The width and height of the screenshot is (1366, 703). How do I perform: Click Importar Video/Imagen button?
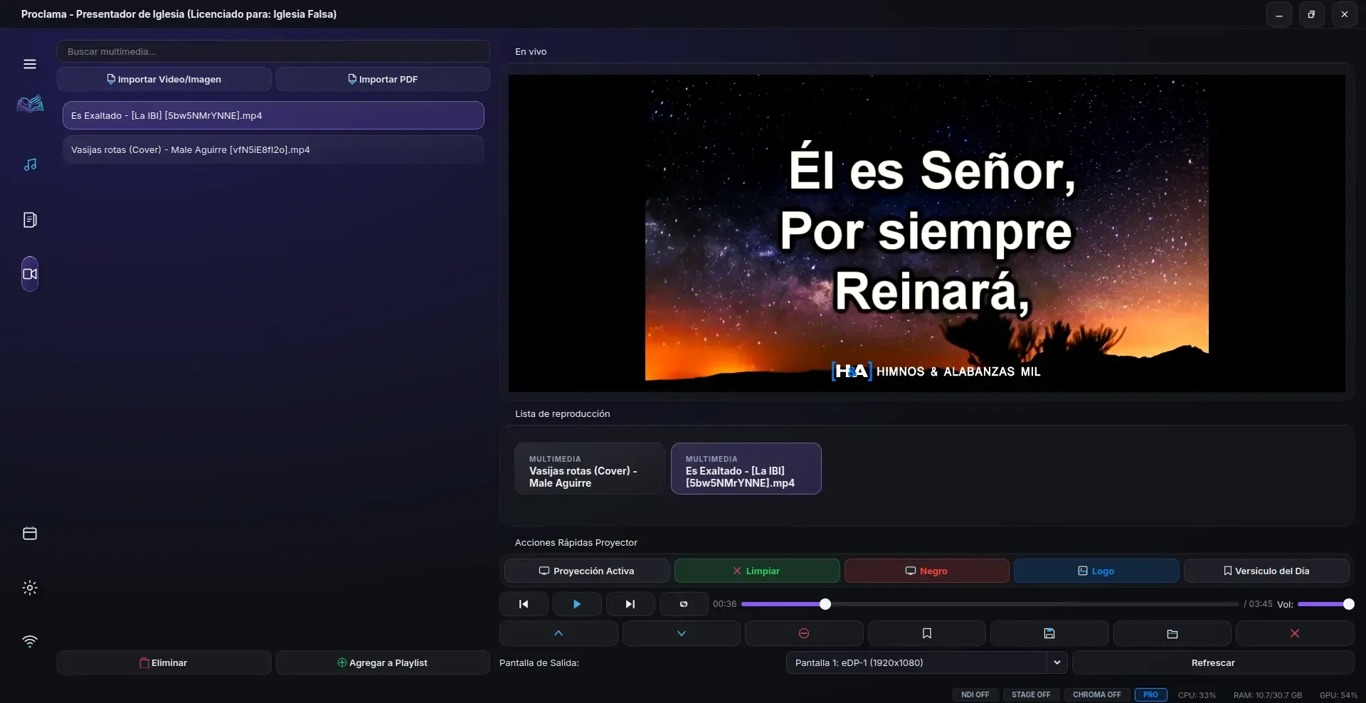164,79
